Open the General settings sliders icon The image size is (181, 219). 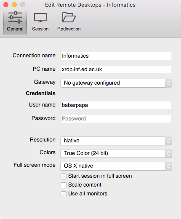(15, 17)
